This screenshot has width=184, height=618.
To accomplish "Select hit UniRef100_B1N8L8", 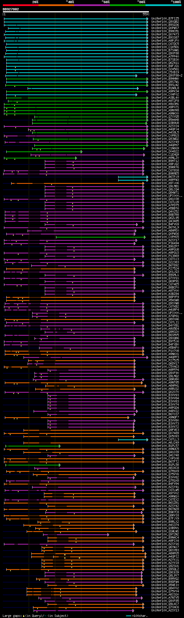I will [165, 88].
